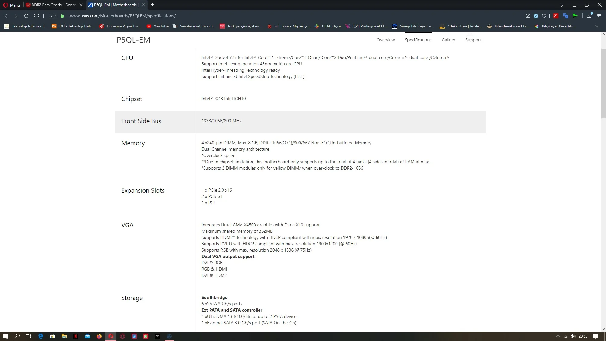Mute sound via the speaker tray icon
606x341 pixels.
click(x=574, y=336)
